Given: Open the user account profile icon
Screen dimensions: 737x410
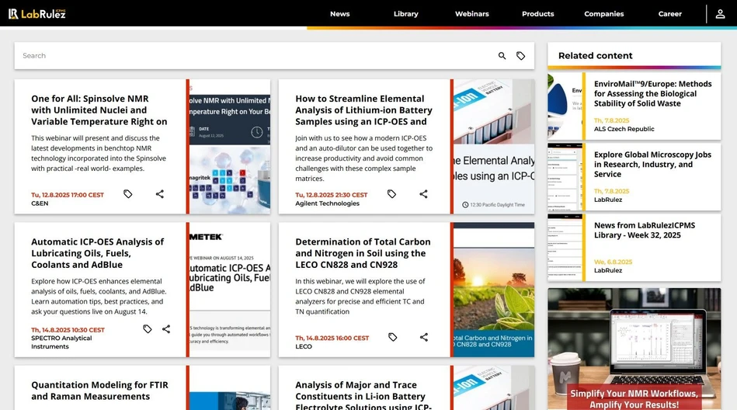Looking at the screenshot, I should [x=720, y=13].
